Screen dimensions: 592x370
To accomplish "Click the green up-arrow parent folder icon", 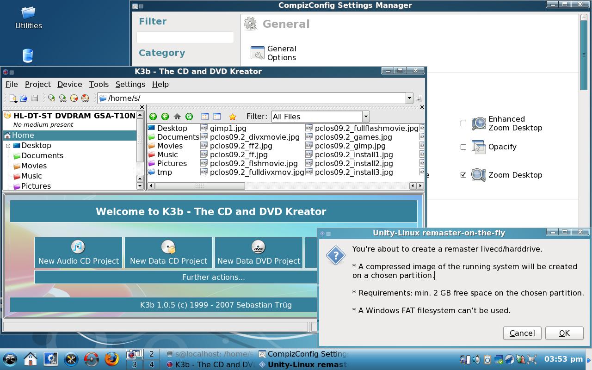I will pos(153,117).
